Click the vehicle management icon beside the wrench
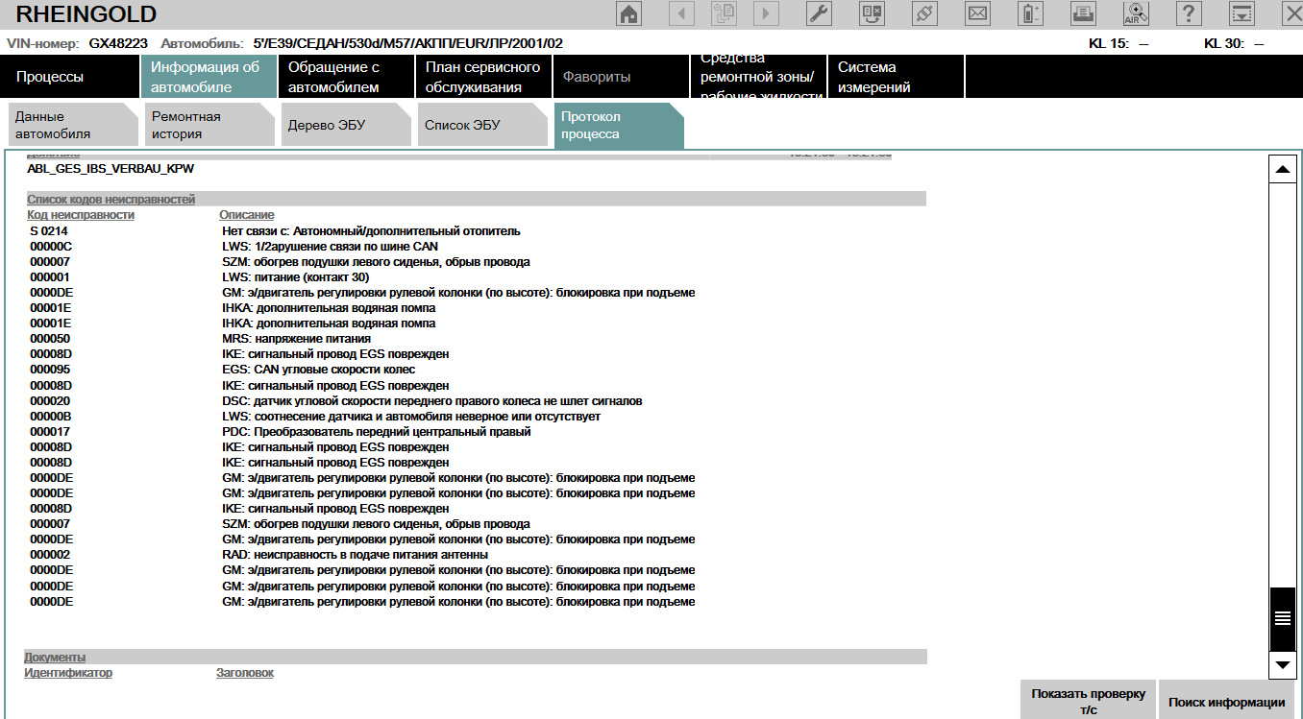The height and width of the screenshot is (719, 1303). (872, 13)
